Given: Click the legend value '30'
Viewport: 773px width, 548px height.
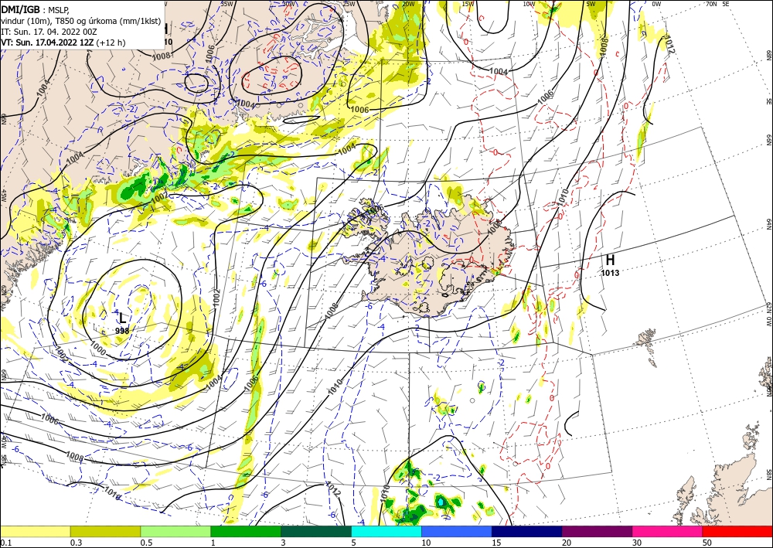Looking at the screenshot, I should point(637,543).
